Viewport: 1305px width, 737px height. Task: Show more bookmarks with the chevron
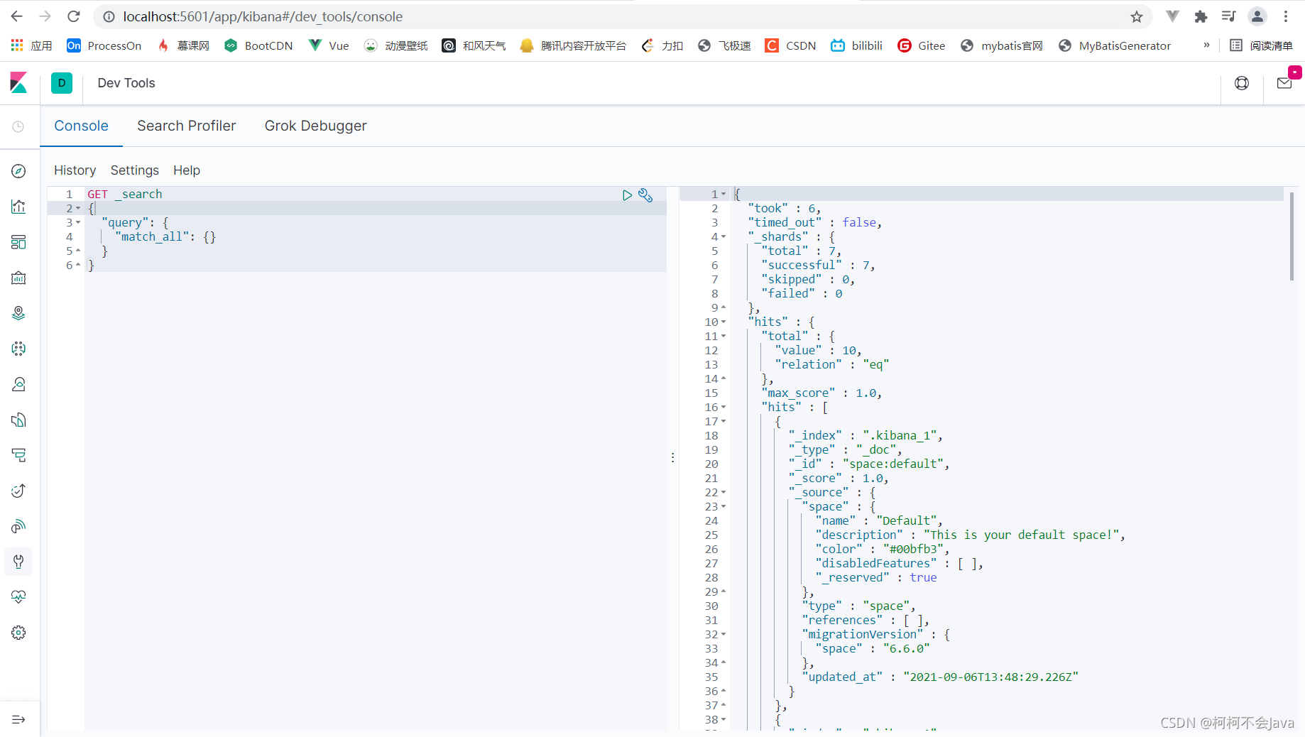point(1206,45)
